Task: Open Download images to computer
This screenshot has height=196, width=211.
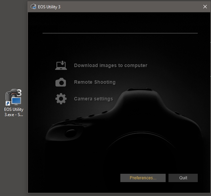Action: [x=111, y=65]
